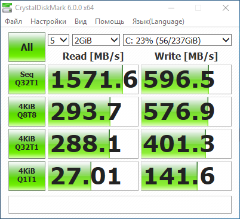Image resolution: width=240 pixels, height=219 pixels.
Task: Start all benchmarks with the All button
Action: point(27,47)
